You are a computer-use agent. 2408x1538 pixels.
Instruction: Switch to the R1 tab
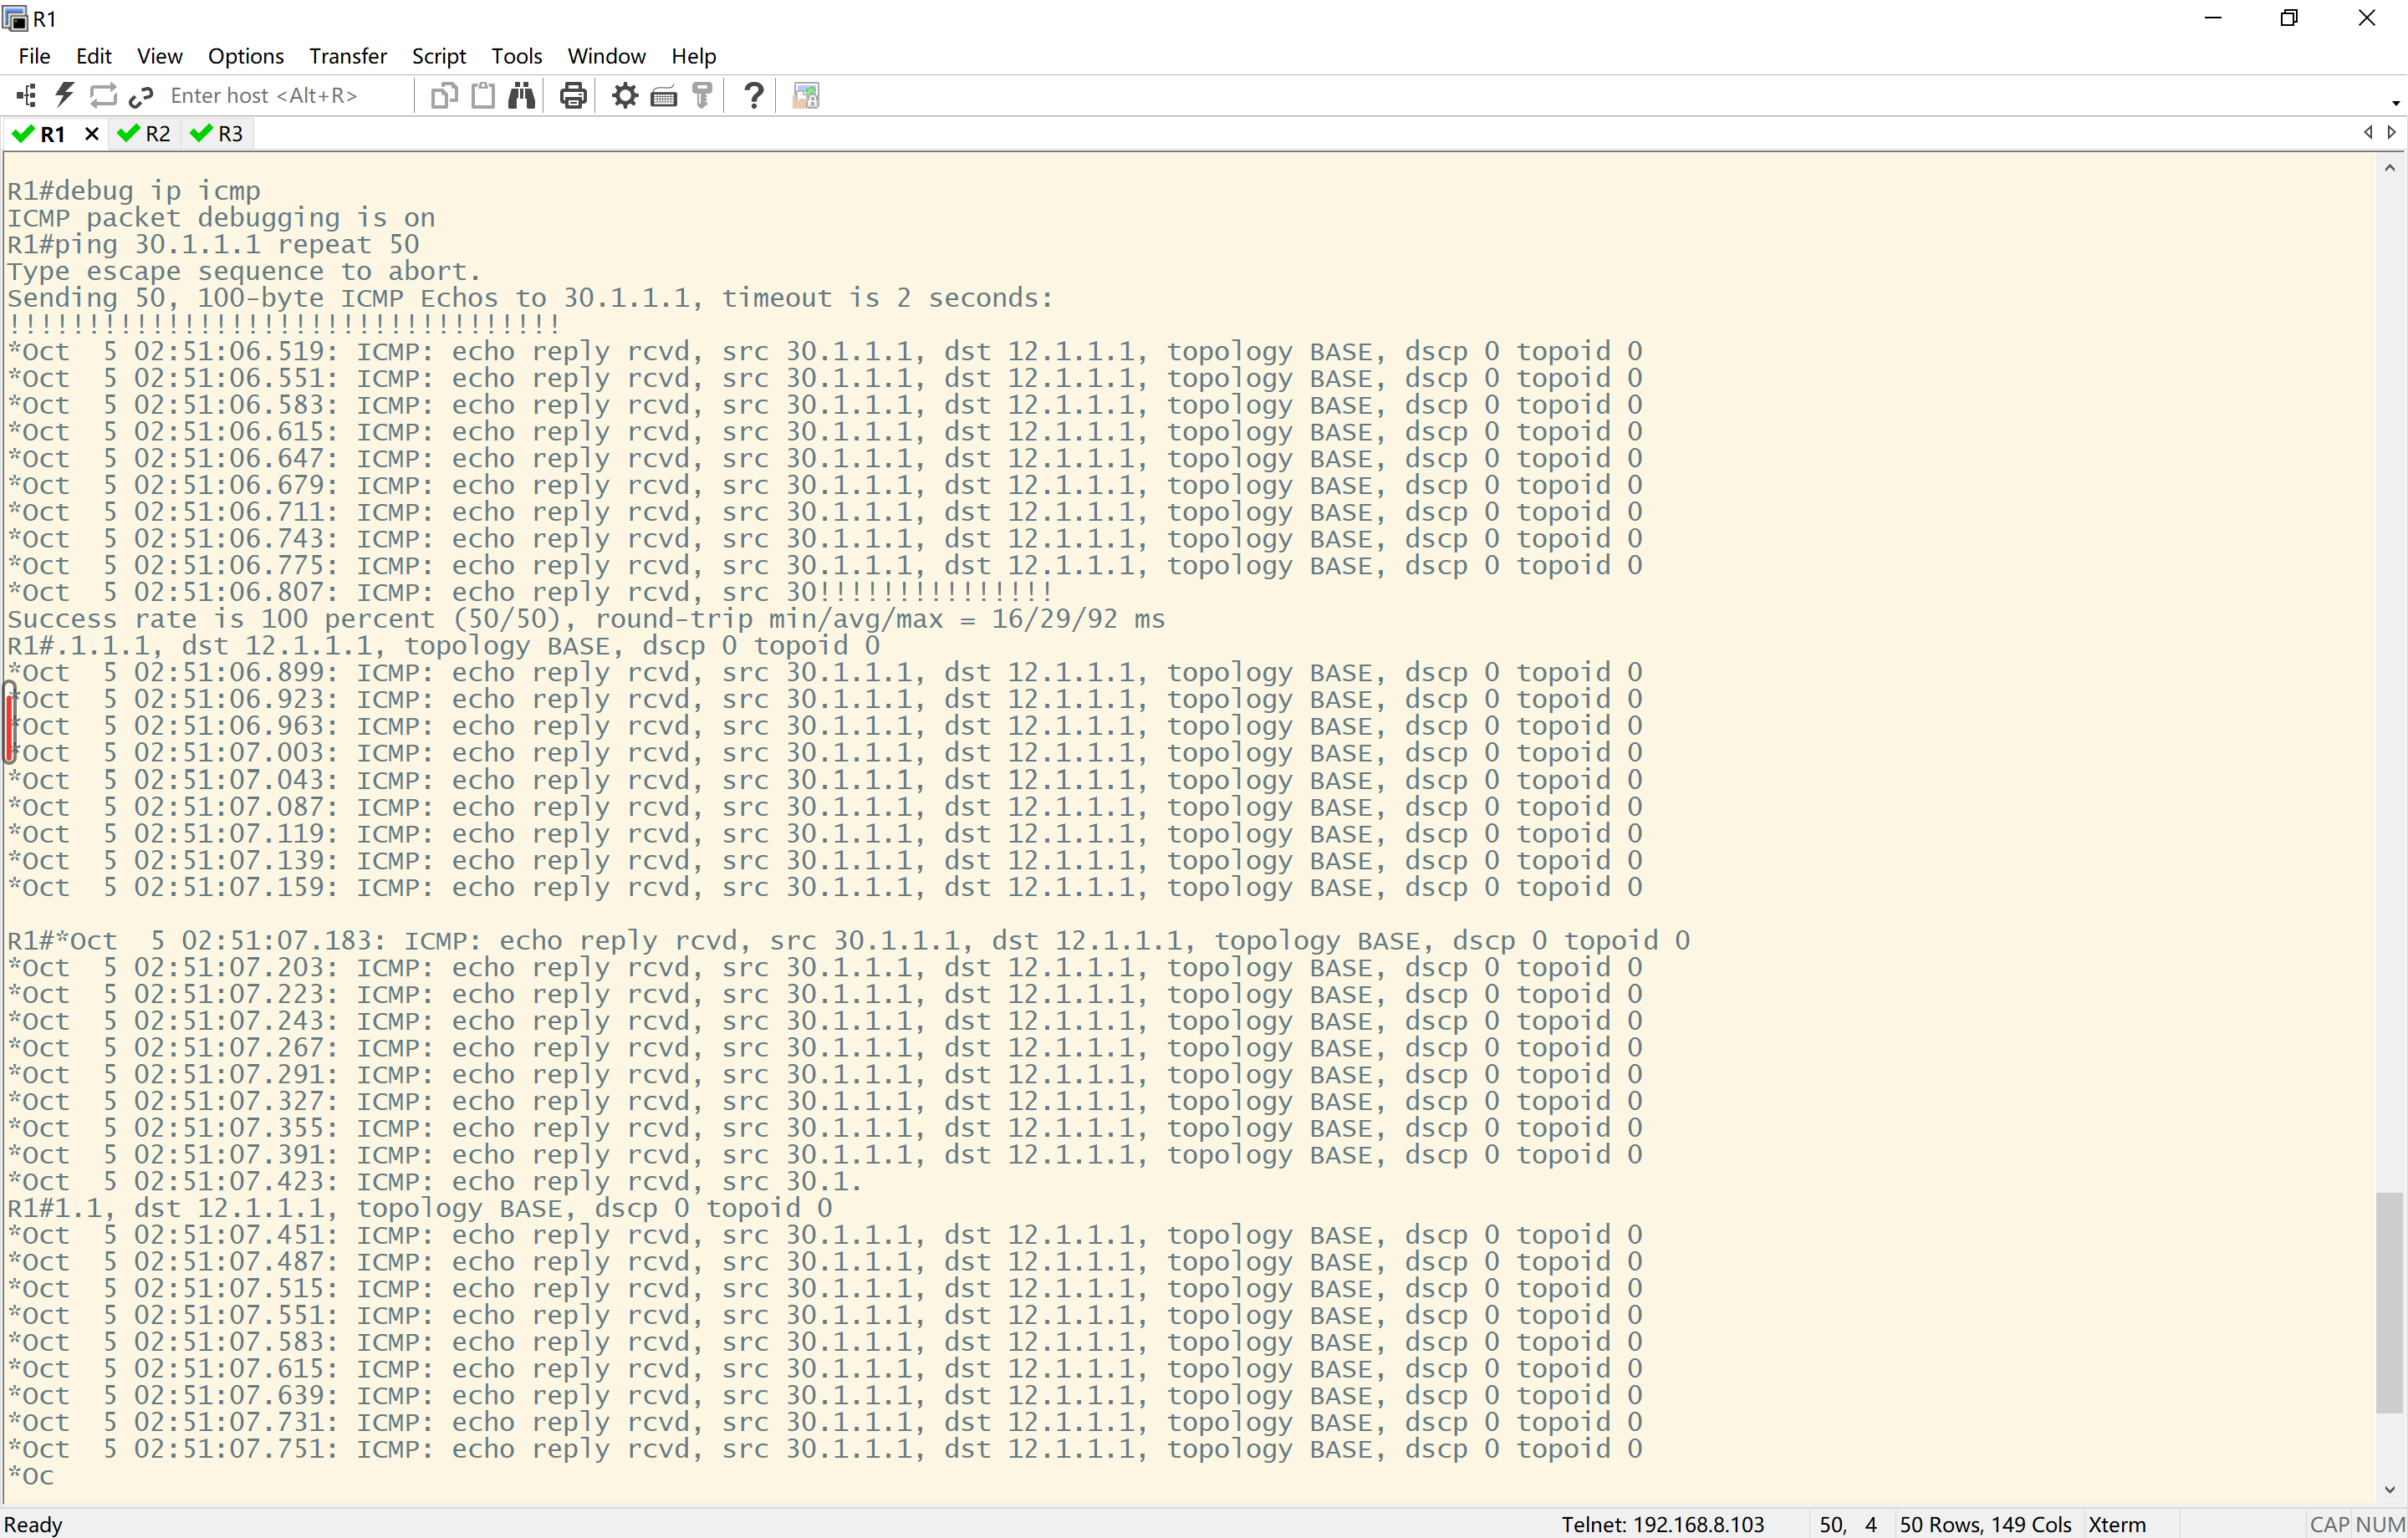[53, 134]
